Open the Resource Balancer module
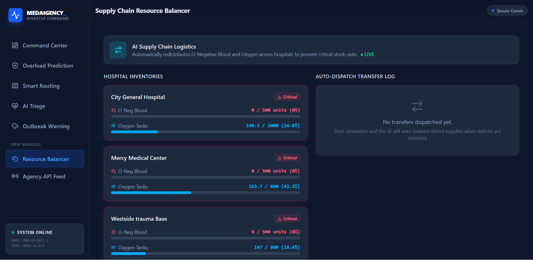533x260 pixels. pyautogui.click(x=45, y=159)
